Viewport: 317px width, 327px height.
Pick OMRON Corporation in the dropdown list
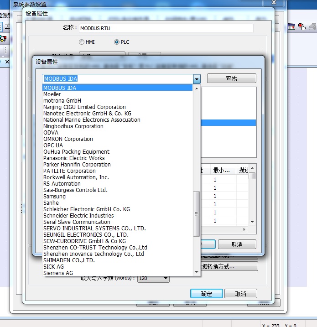tap(68, 139)
